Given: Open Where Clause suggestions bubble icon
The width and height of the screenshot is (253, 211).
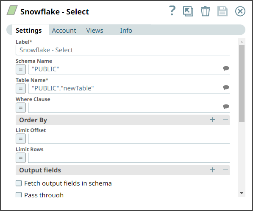Looking at the screenshot, I should [226, 107].
